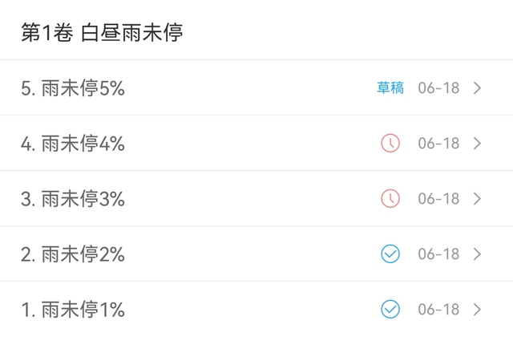Click the clock icon on chapter 3
This screenshot has height=345, width=513.
390,198
